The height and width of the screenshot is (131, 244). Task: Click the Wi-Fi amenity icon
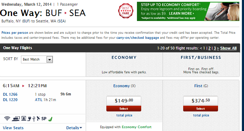point(7,119)
